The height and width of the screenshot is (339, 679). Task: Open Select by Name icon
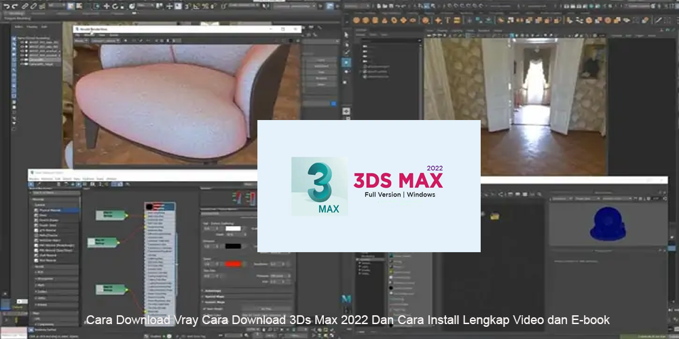[79, 7]
